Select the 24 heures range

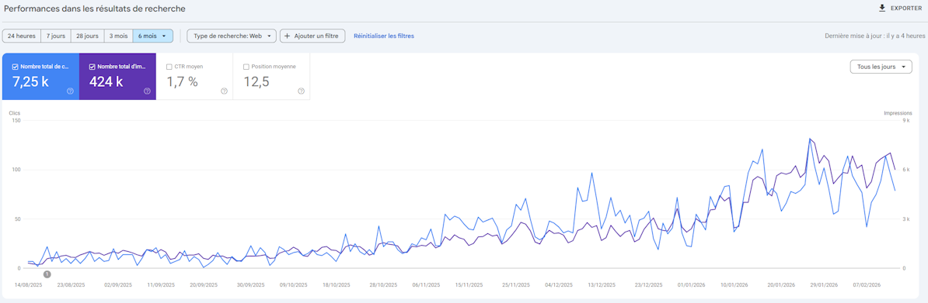tap(21, 36)
